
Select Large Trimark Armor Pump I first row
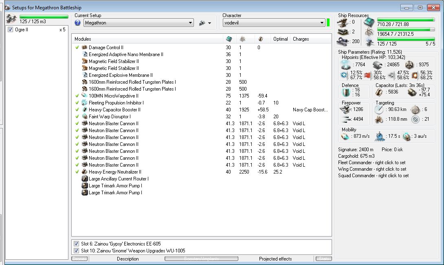(201, 186)
